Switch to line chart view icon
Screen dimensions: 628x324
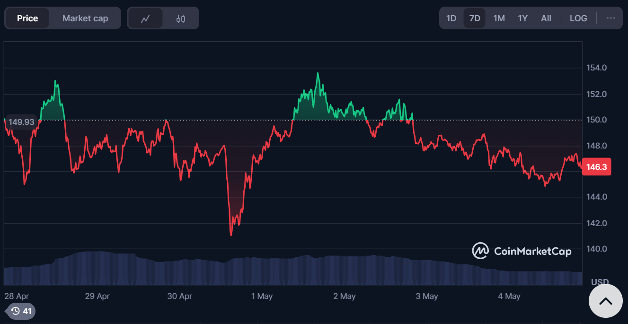145,18
